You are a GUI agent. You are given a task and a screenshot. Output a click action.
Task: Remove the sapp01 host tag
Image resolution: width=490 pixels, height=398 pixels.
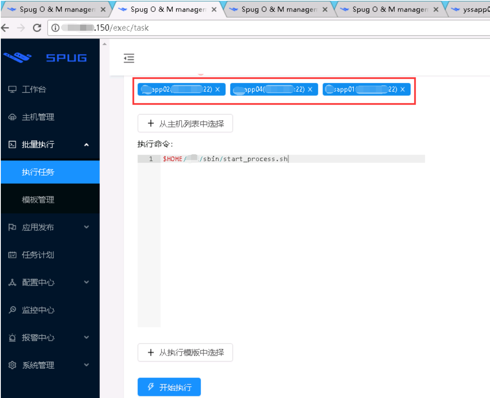pyautogui.click(x=403, y=89)
